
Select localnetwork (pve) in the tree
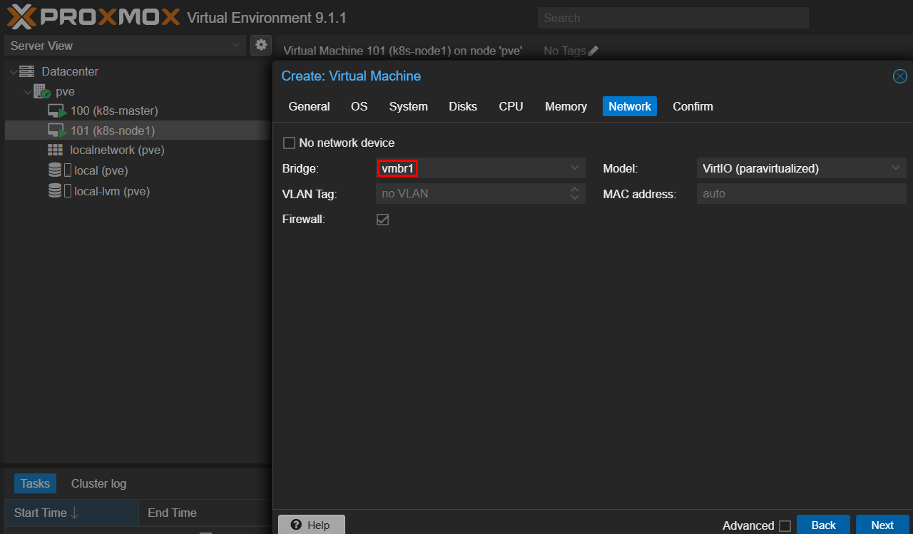pyautogui.click(x=117, y=150)
